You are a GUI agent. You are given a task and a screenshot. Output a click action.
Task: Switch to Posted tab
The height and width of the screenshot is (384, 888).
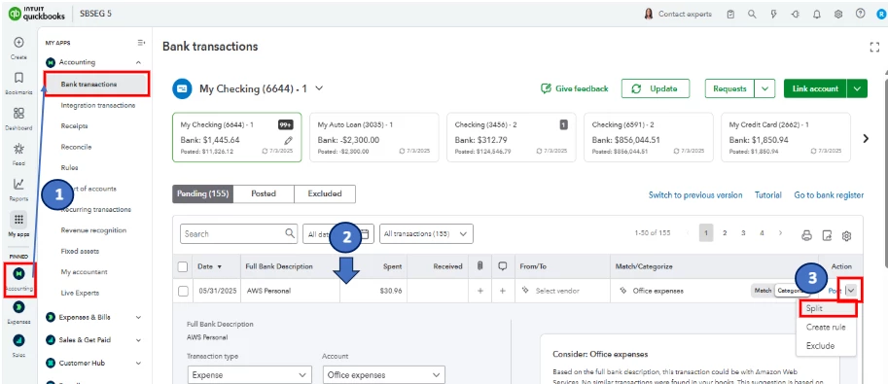click(x=264, y=193)
